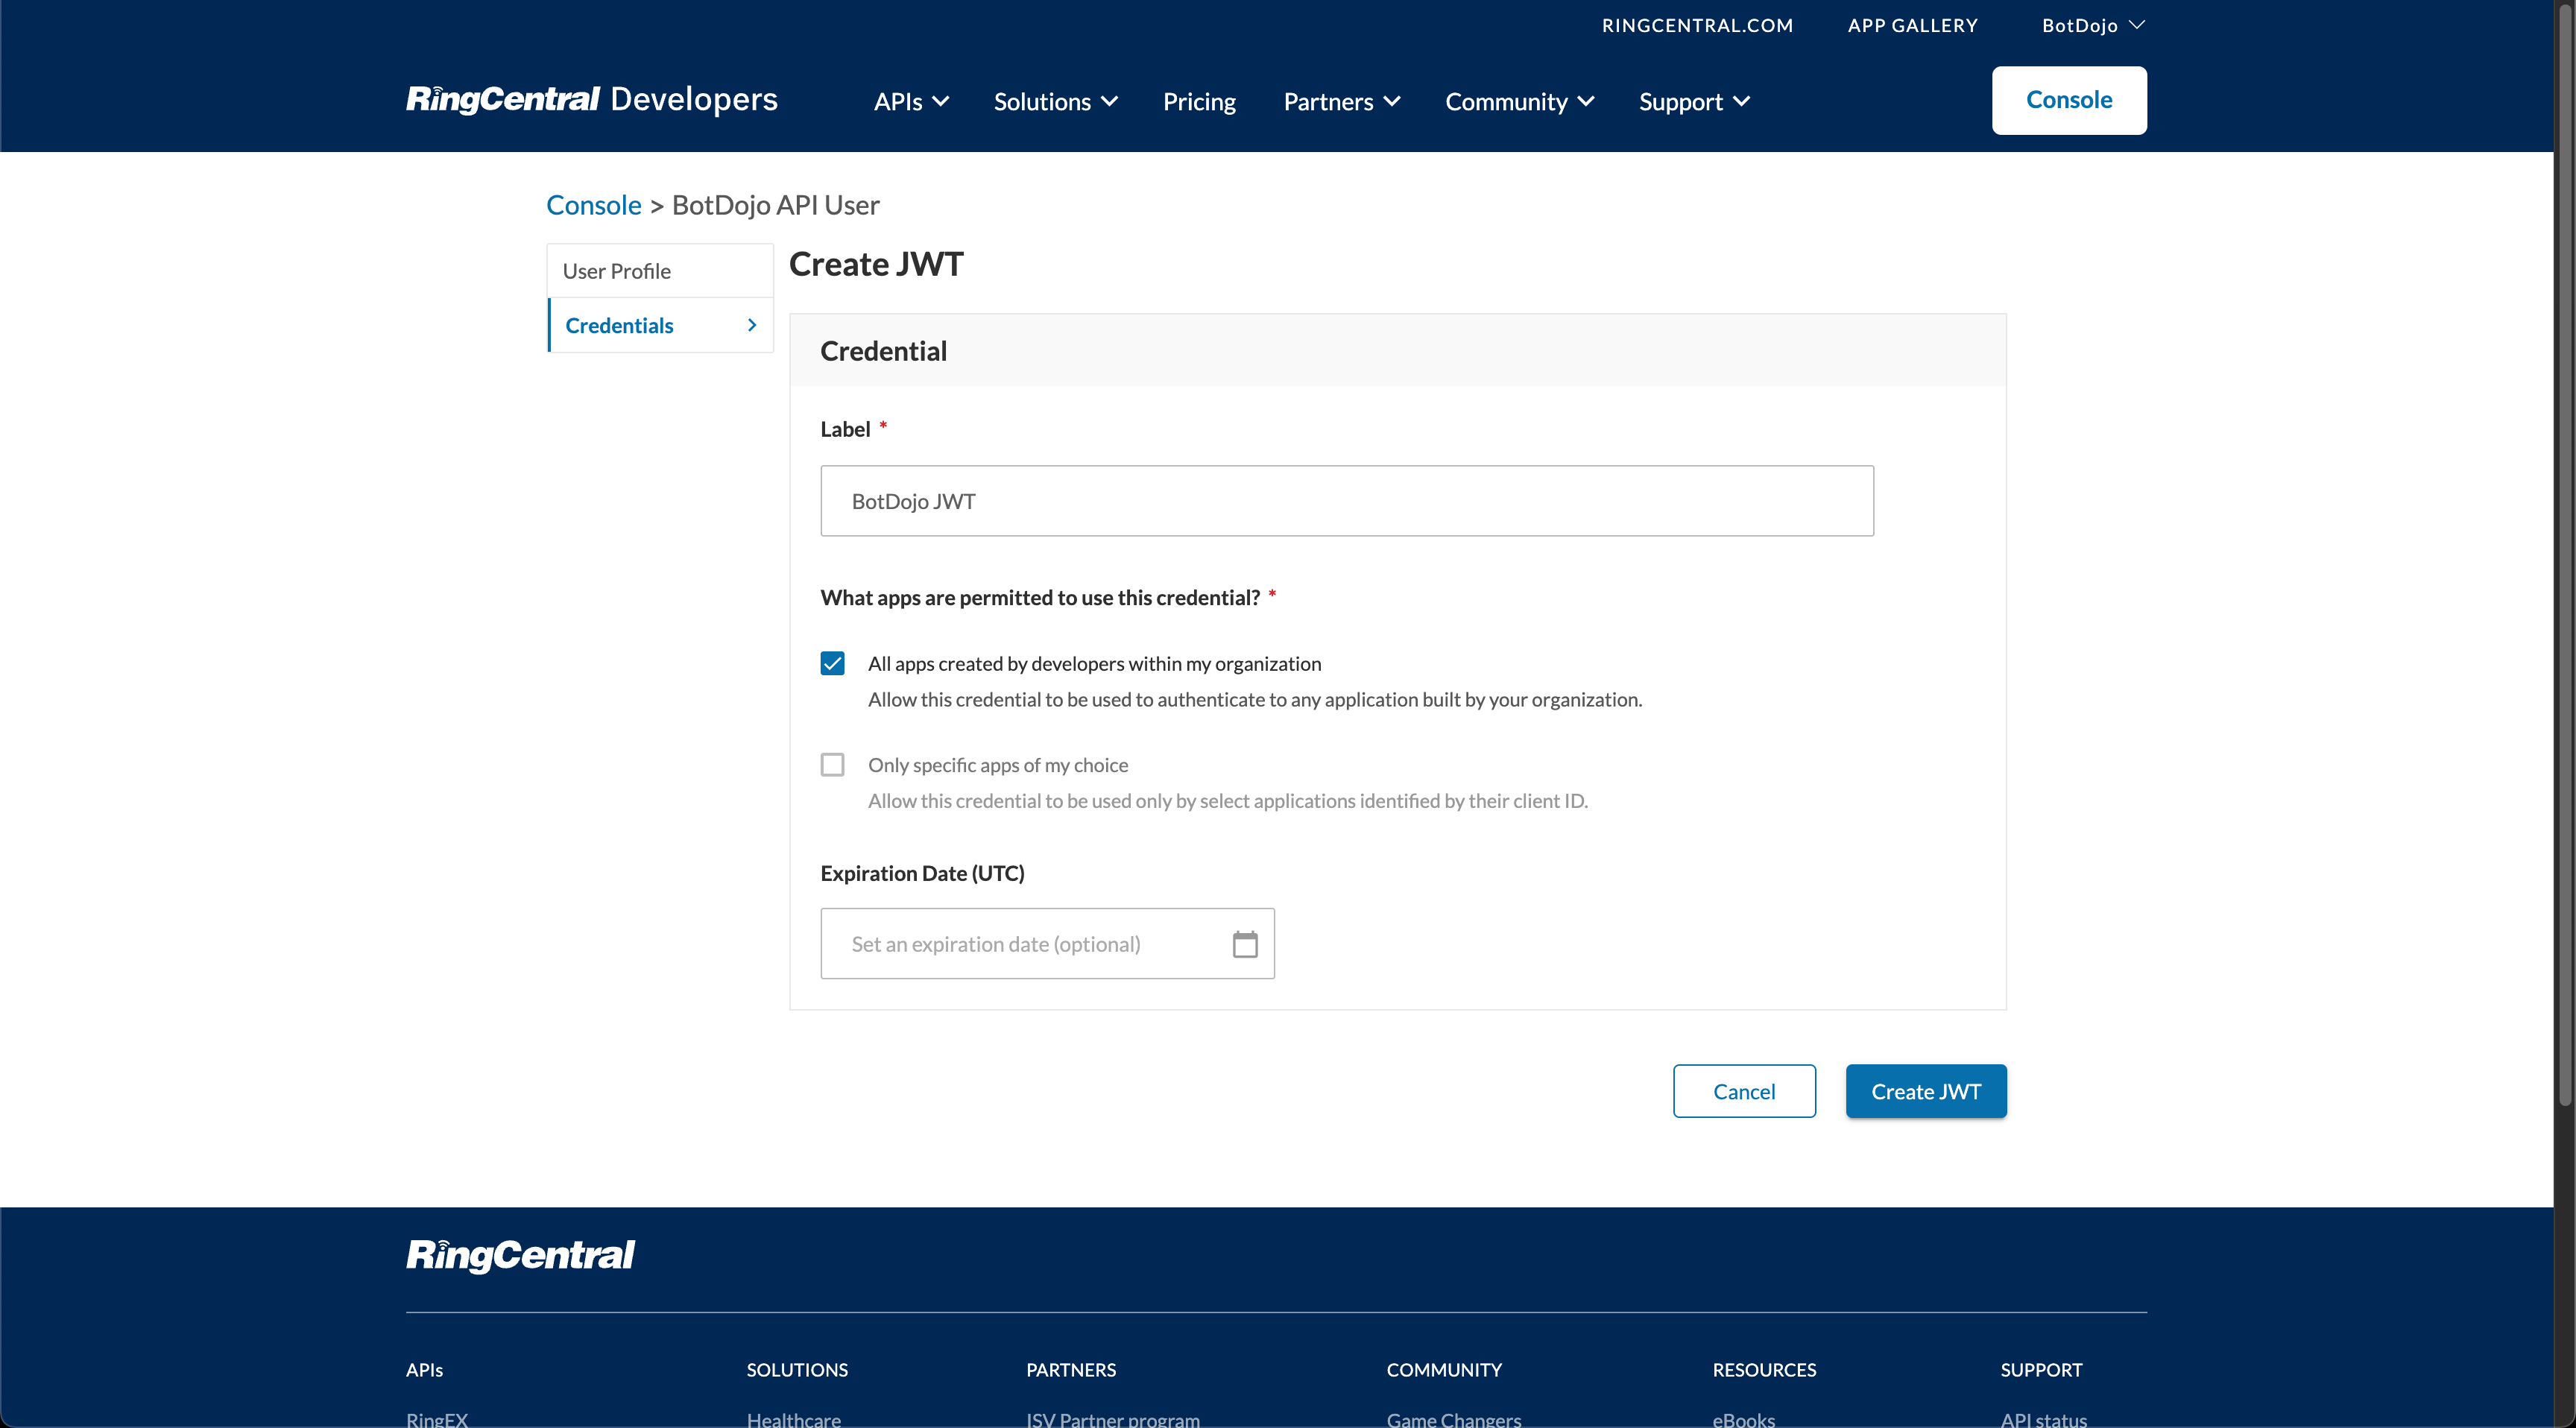Cancel the JWT creation
The width and height of the screenshot is (2576, 1428).
tap(1743, 1090)
